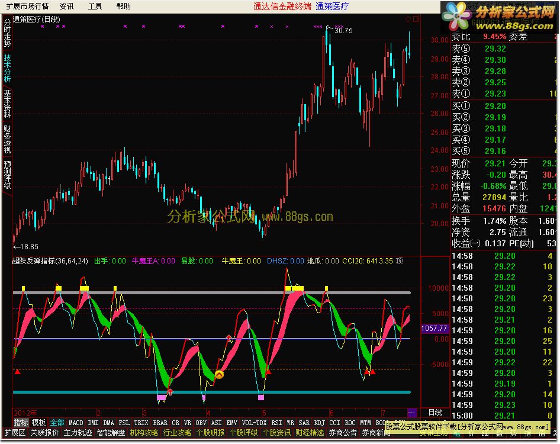The image size is (560, 444).
Task: Switch indicator to BRAR
Action: click(x=160, y=423)
